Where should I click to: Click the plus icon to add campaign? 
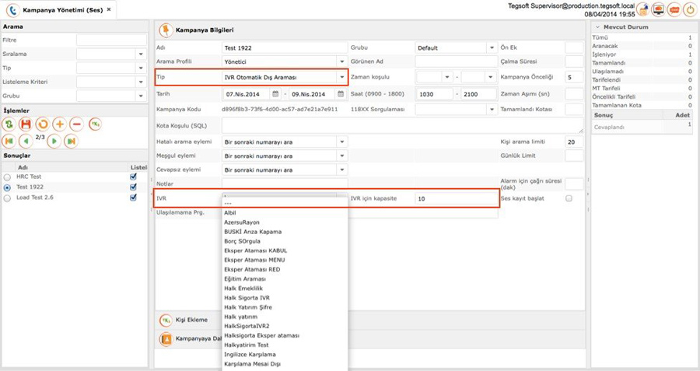(x=59, y=124)
